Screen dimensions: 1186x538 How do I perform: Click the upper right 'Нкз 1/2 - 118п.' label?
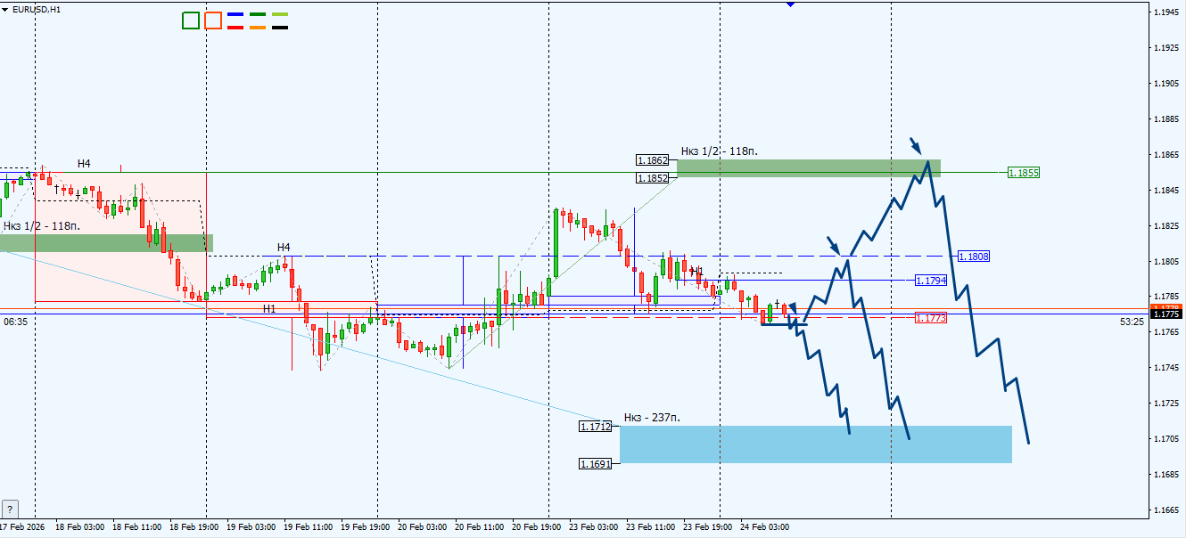click(720, 151)
